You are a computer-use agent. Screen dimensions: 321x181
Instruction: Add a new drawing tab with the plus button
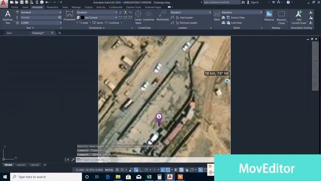click(x=60, y=33)
